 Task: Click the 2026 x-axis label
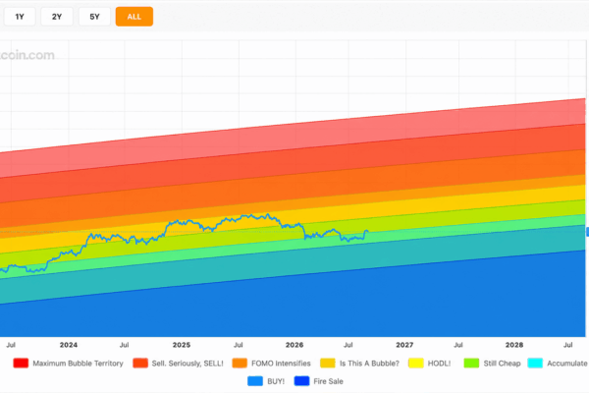tap(294, 345)
